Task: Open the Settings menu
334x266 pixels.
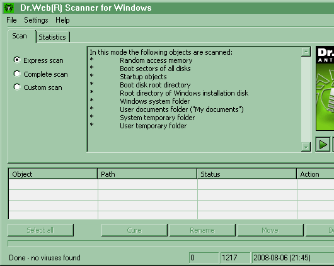Action: (x=36, y=20)
